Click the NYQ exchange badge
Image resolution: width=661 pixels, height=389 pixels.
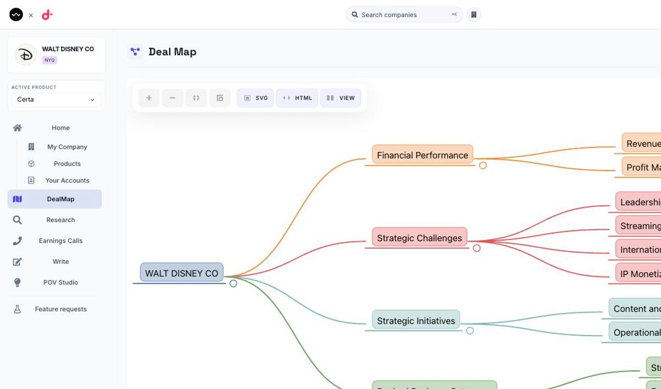pos(50,60)
